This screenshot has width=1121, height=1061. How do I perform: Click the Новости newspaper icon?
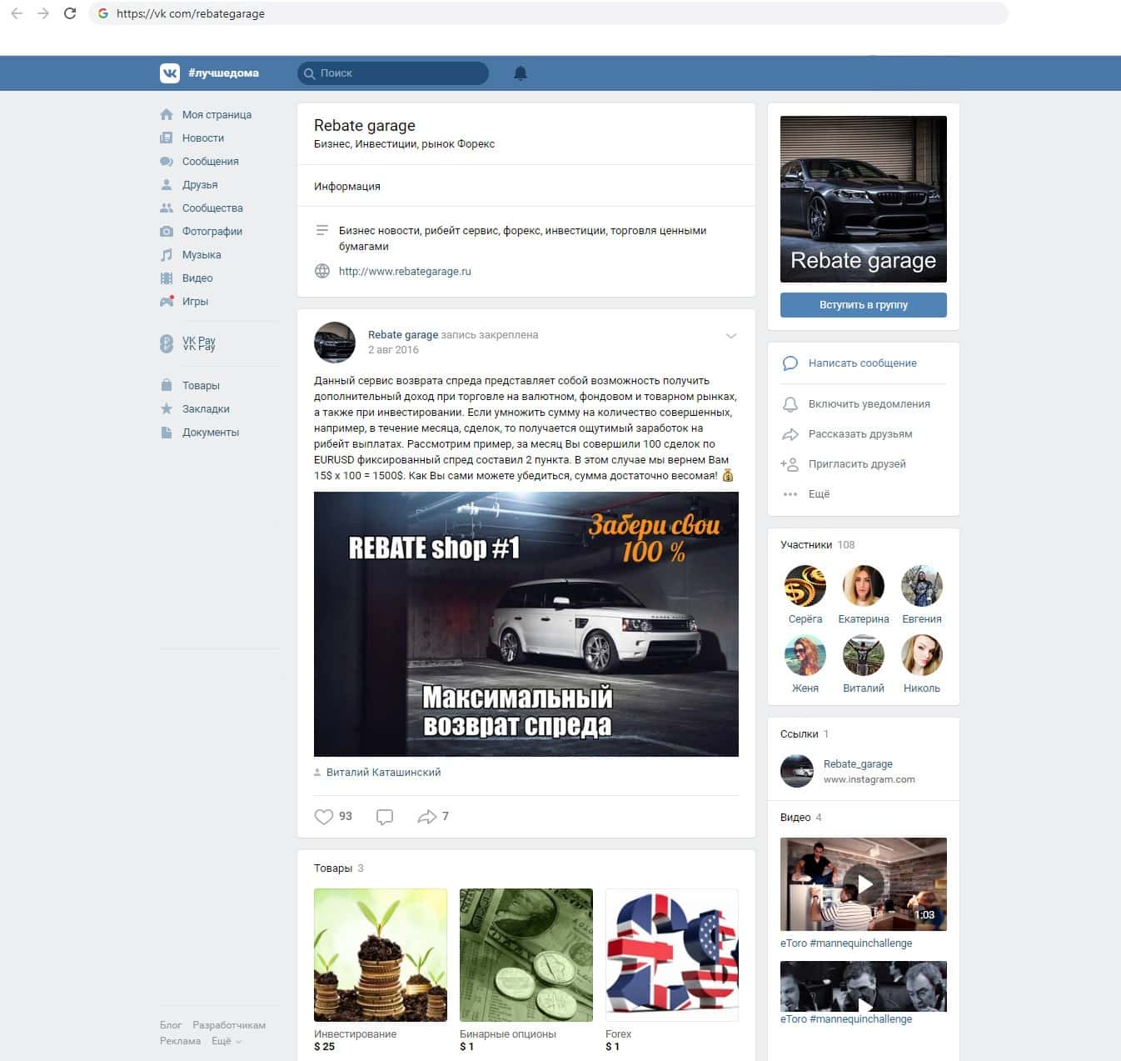click(x=167, y=138)
